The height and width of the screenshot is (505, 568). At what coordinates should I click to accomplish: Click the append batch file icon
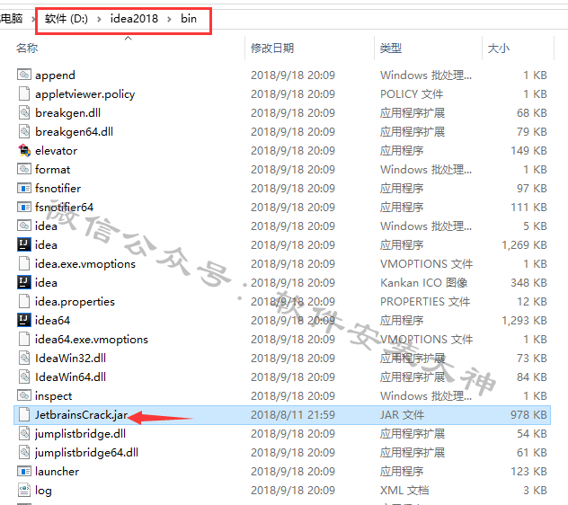(24, 75)
